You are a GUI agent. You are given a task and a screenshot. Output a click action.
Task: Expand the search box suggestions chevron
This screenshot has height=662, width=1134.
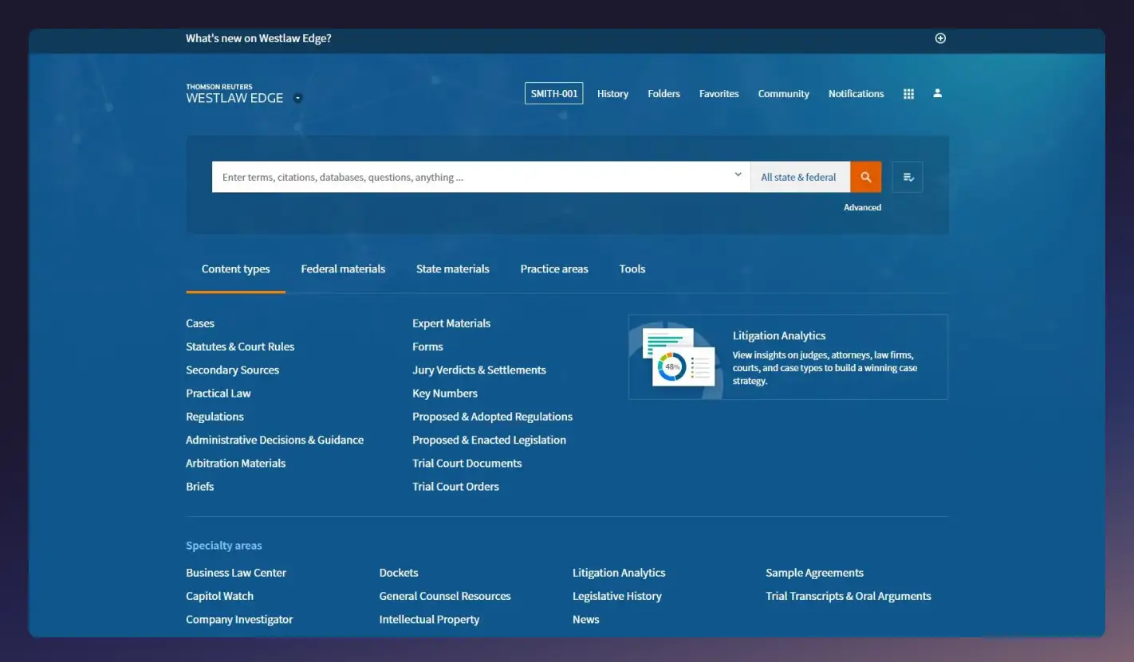click(x=737, y=174)
